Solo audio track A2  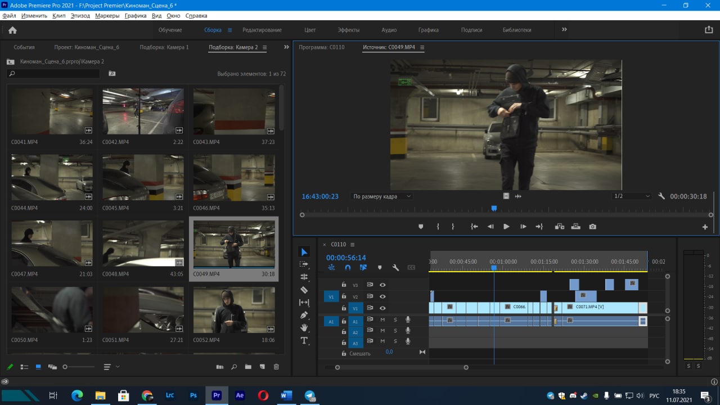pos(395,331)
